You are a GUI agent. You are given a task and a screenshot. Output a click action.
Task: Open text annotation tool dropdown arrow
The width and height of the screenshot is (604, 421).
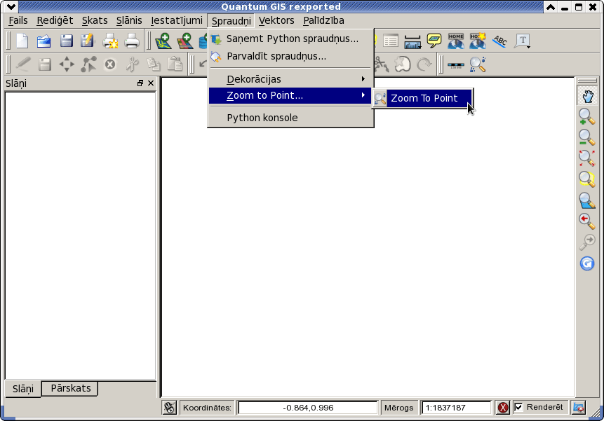[529, 47]
